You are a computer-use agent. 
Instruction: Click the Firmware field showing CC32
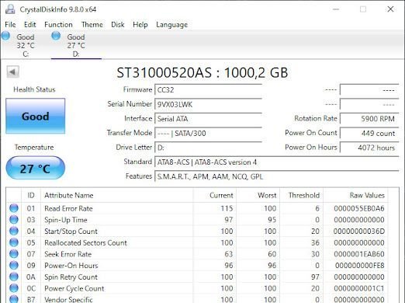pos(208,90)
